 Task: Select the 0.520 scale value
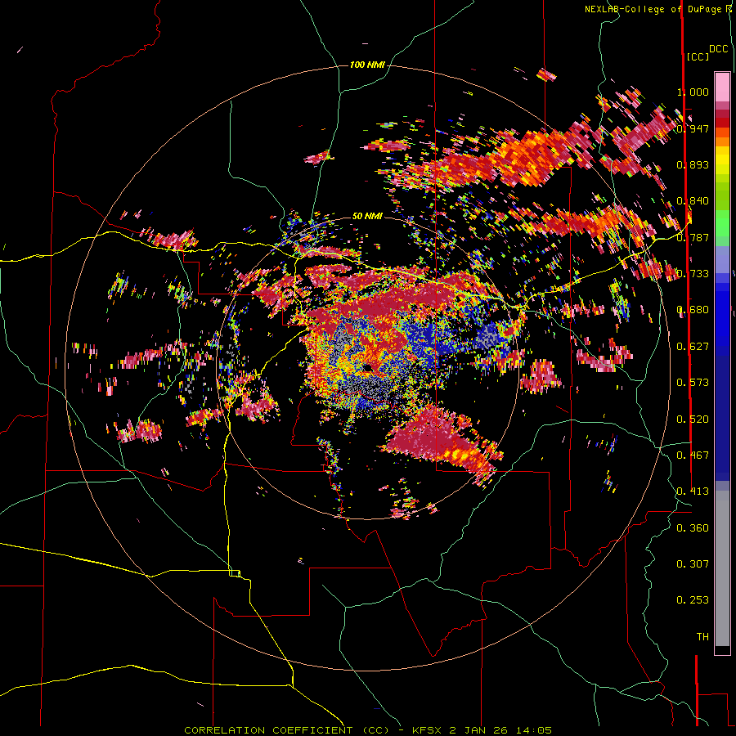(693, 419)
